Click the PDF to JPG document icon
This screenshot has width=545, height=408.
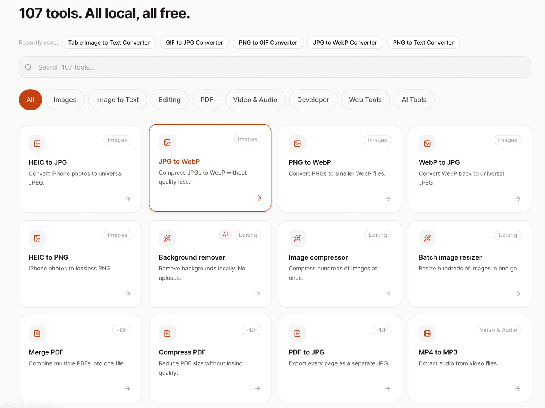tap(297, 333)
